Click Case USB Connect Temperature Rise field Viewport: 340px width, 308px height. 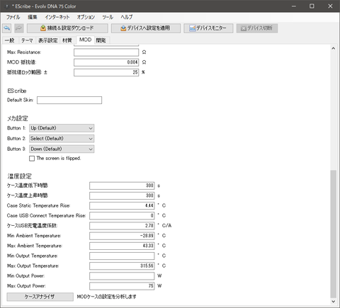point(122,216)
